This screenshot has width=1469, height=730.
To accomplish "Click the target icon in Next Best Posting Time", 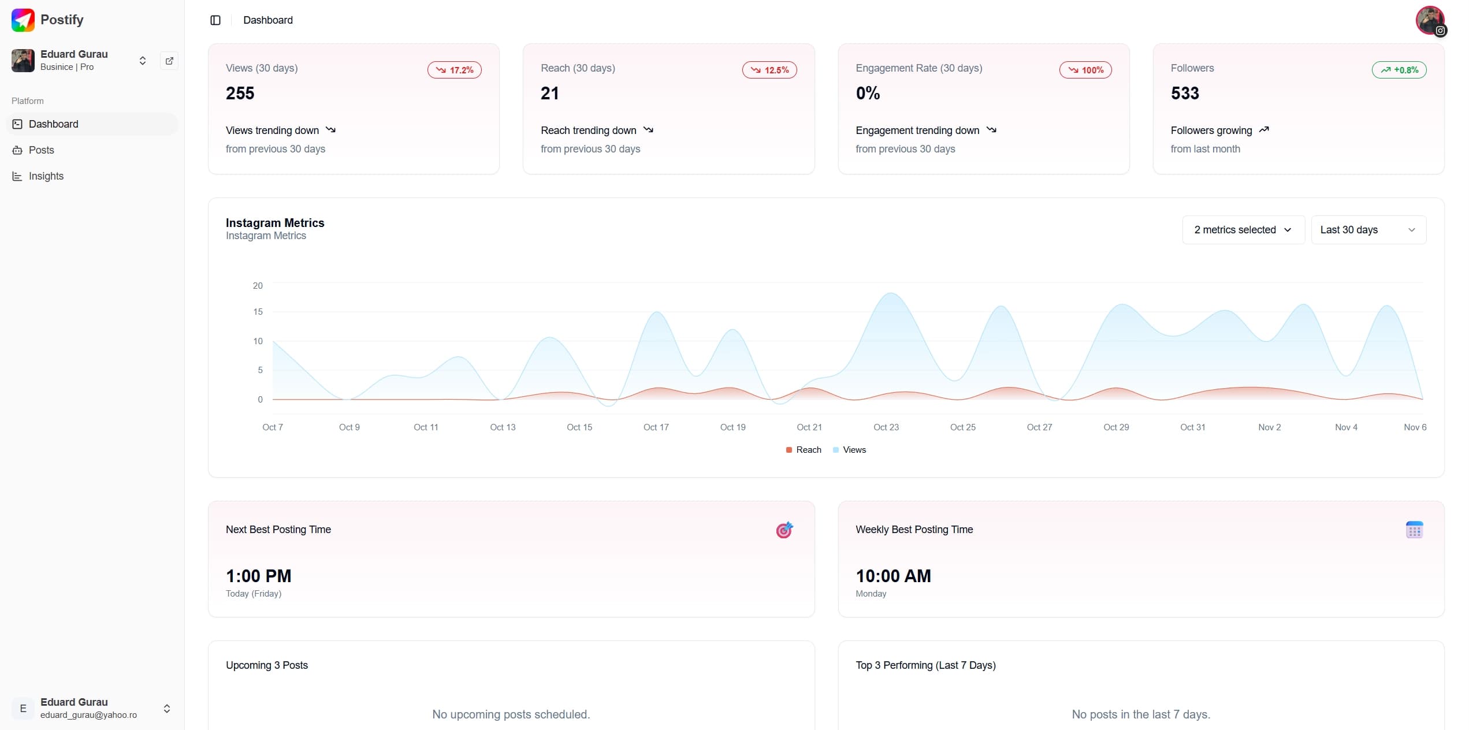I will [784, 530].
